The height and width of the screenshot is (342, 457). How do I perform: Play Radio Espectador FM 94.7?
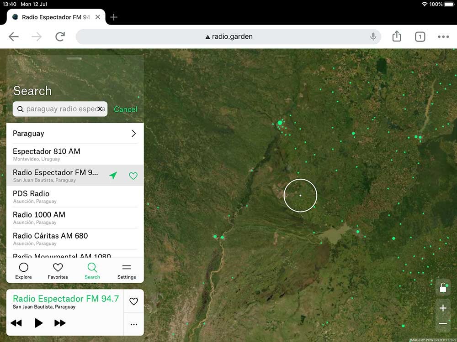pyautogui.click(x=38, y=323)
